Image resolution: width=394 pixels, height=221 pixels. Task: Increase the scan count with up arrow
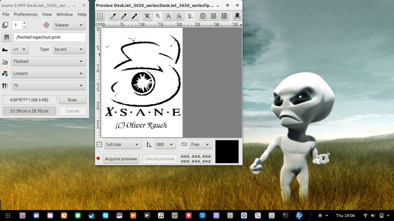(x=24, y=23)
